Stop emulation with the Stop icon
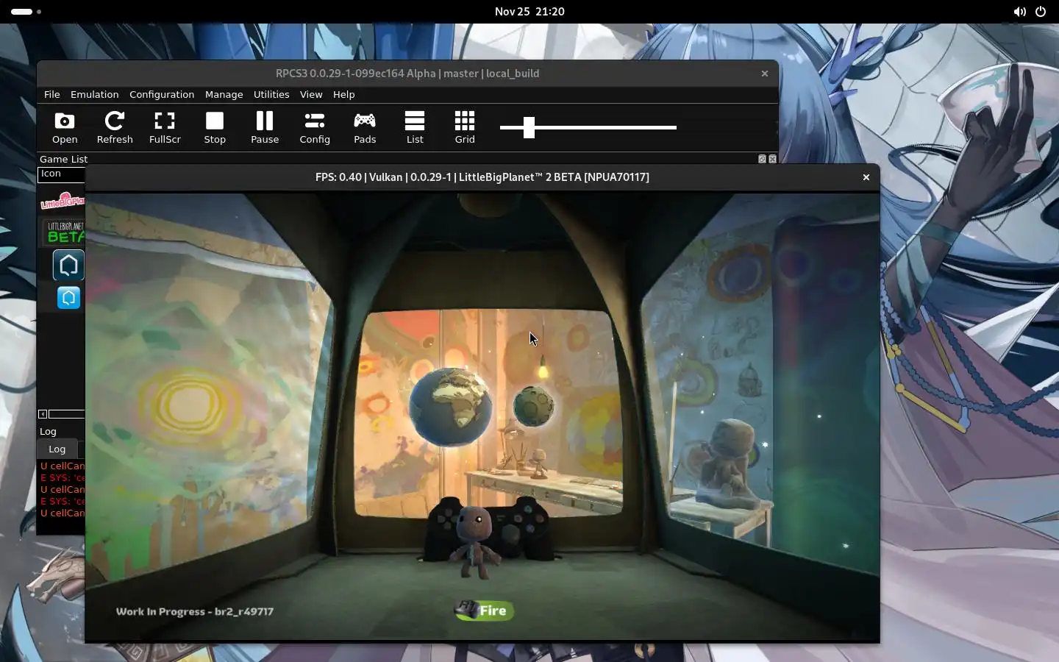Image resolution: width=1059 pixels, height=662 pixels. click(x=215, y=127)
